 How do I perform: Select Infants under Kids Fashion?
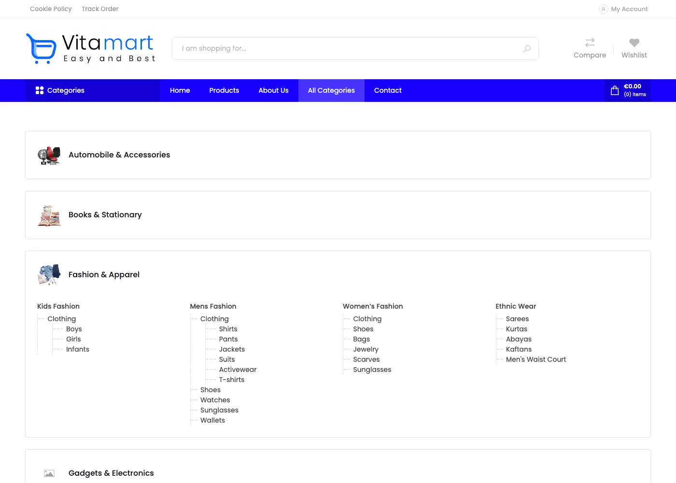click(78, 349)
